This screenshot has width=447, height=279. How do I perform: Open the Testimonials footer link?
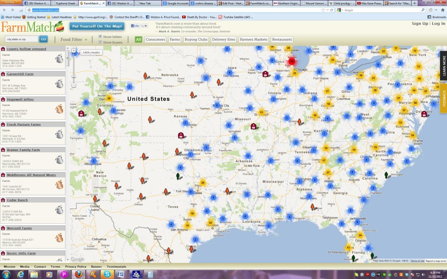click(116, 267)
